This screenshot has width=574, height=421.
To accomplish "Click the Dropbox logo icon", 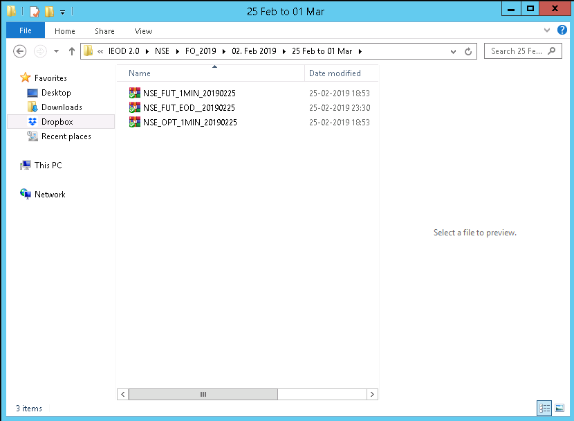I will 33,121.
